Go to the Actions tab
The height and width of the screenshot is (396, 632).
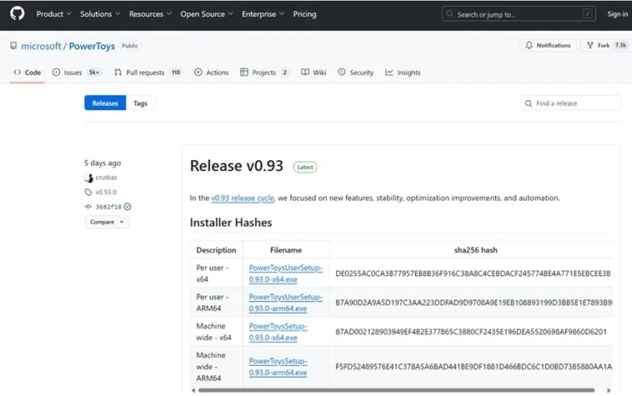coord(212,73)
